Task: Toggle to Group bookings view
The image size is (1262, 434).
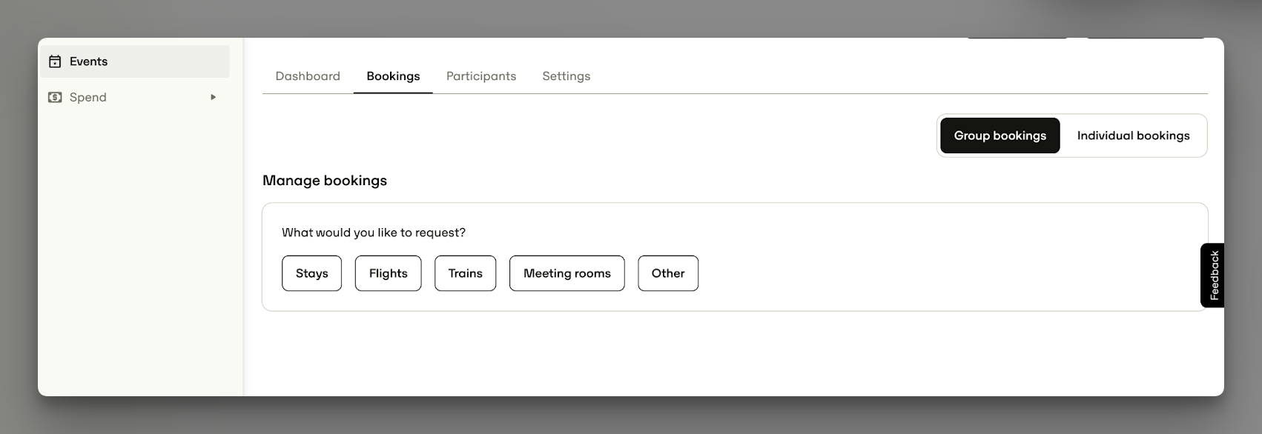Action: pyautogui.click(x=1000, y=136)
